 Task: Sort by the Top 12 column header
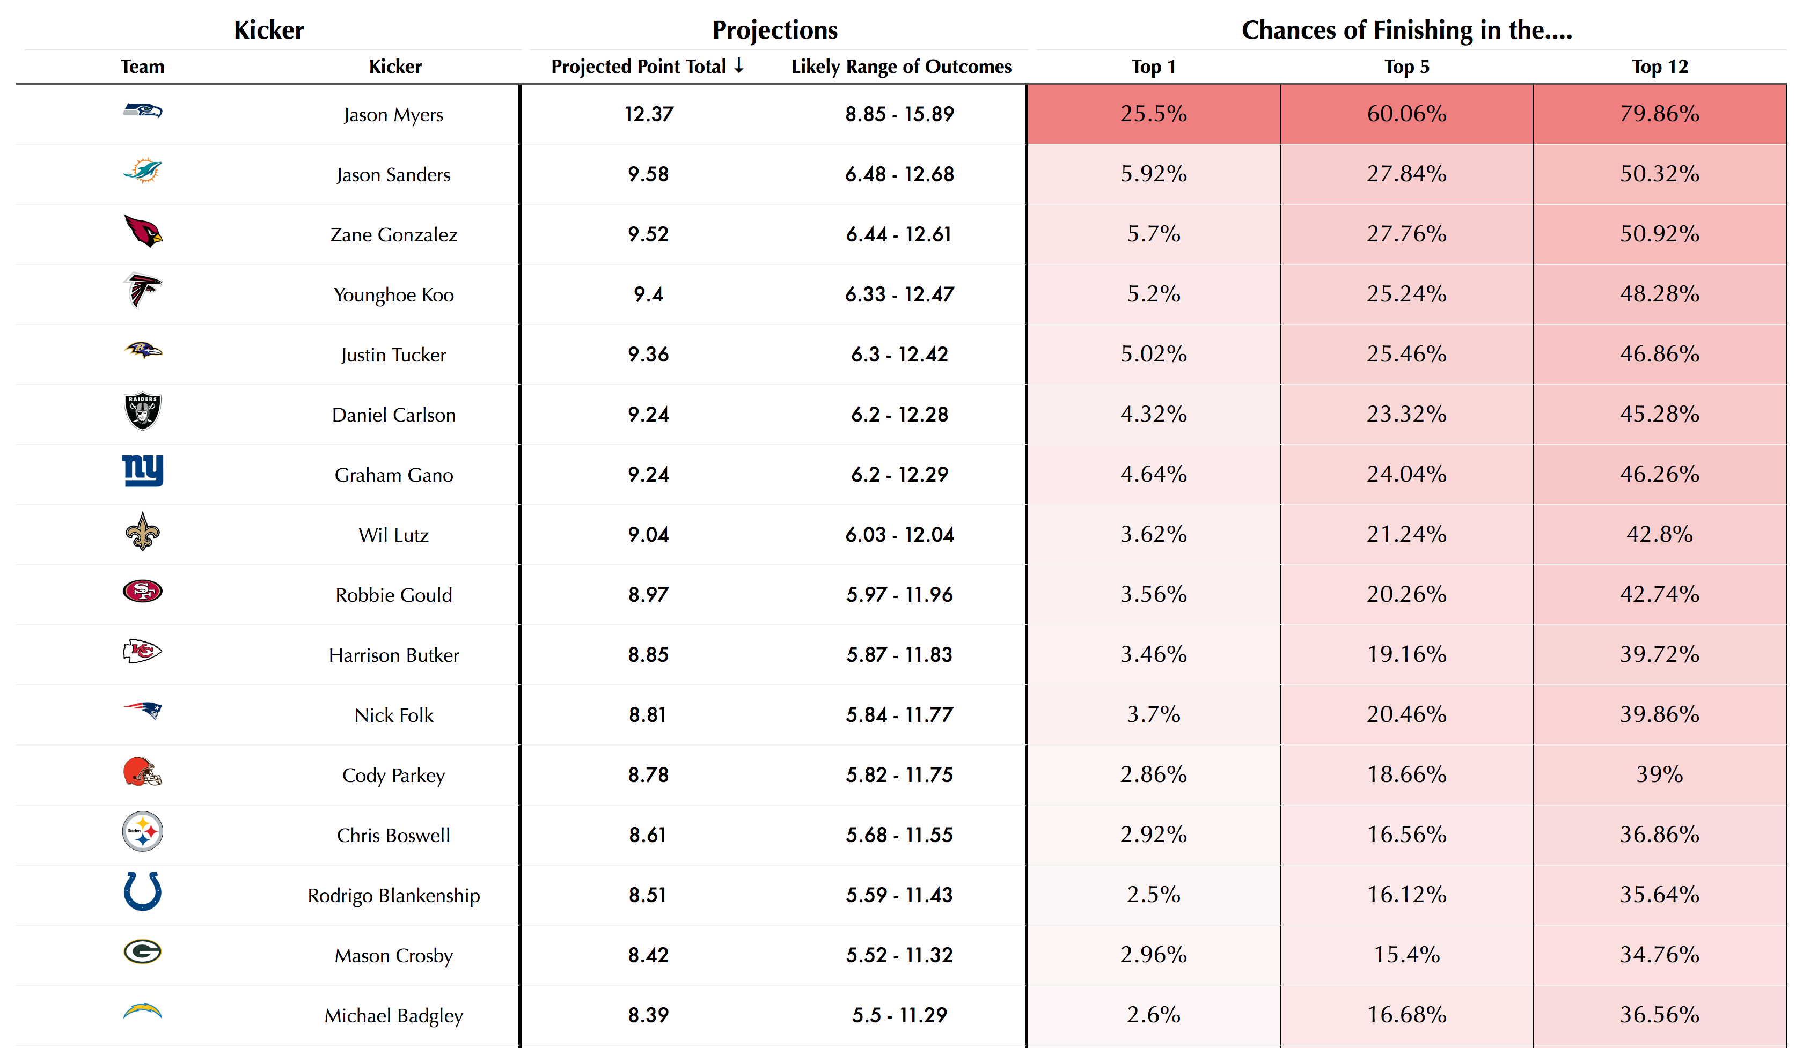coord(1659,67)
